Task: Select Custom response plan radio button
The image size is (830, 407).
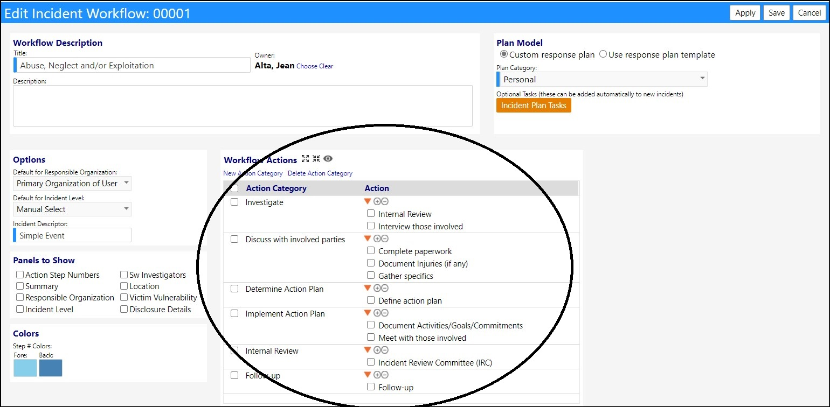Action: [504, 54]
